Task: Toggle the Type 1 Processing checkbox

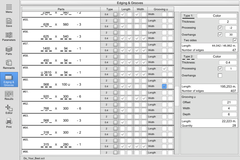Action: [220, 28]
